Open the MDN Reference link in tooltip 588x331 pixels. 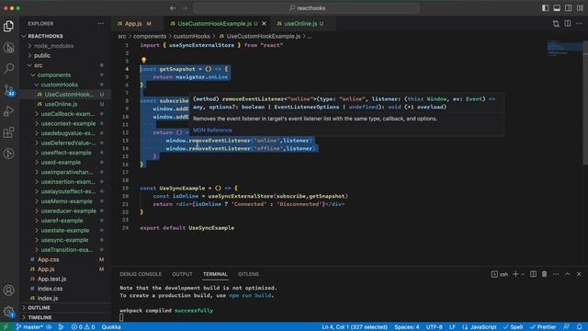tap(212, 131)
